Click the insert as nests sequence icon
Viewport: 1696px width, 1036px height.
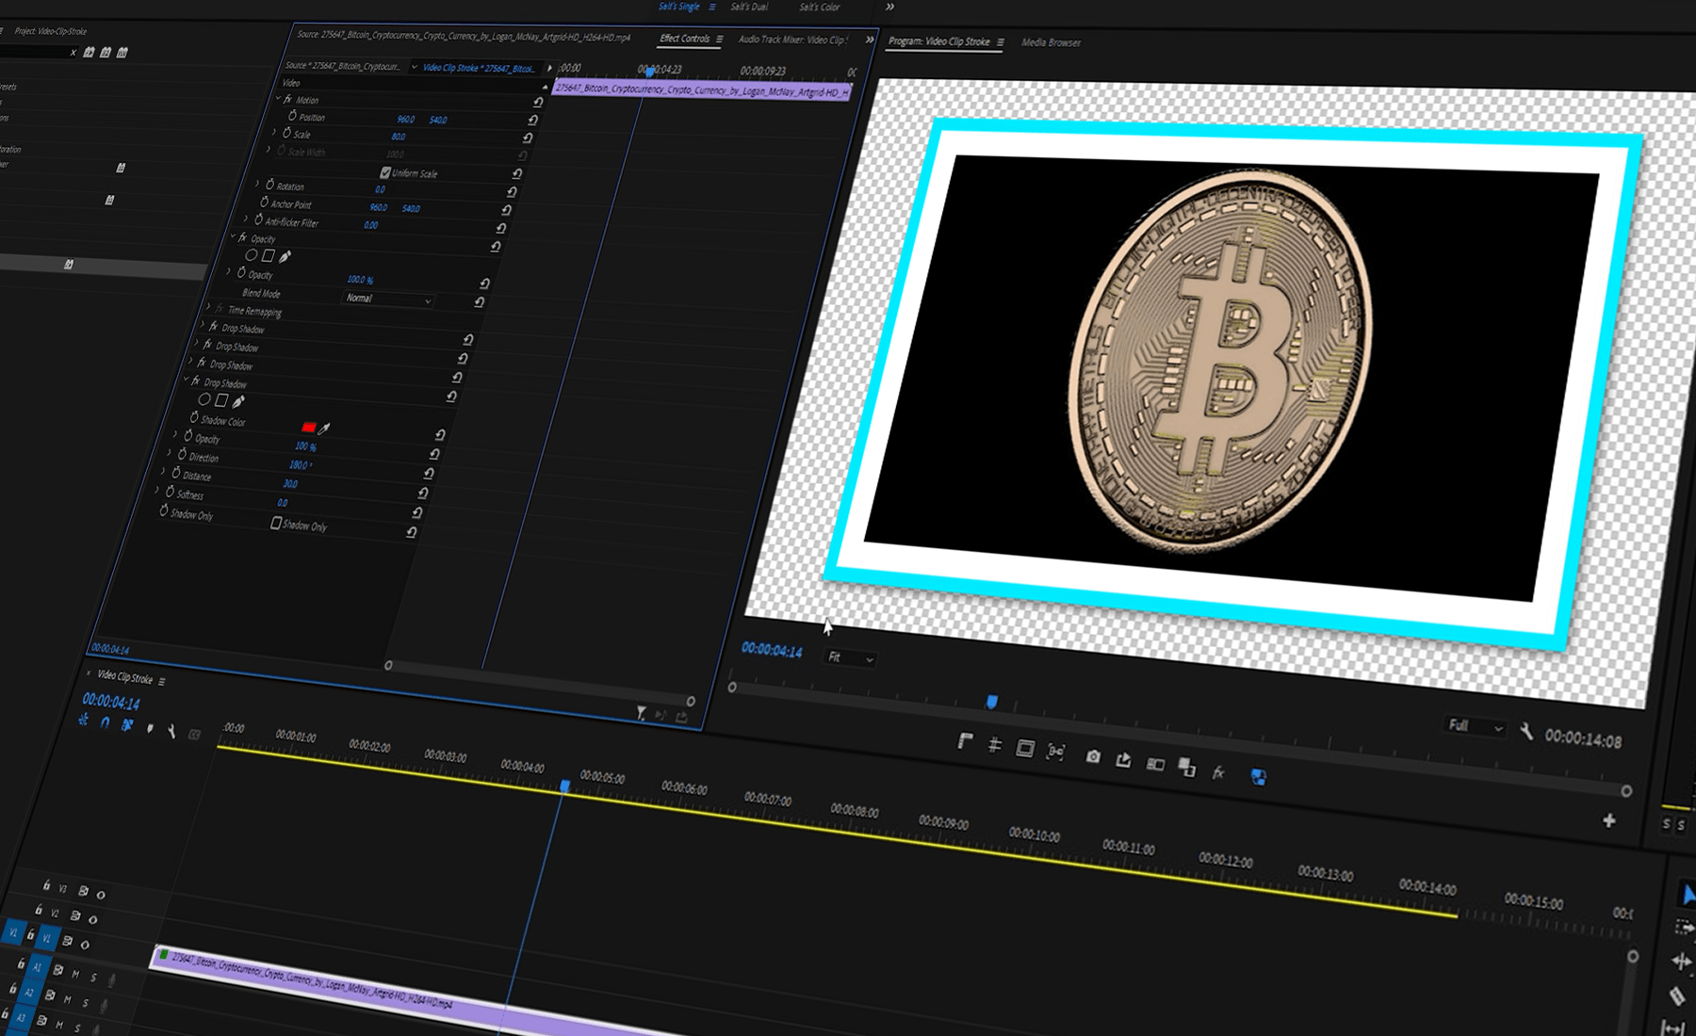point(83,720)
